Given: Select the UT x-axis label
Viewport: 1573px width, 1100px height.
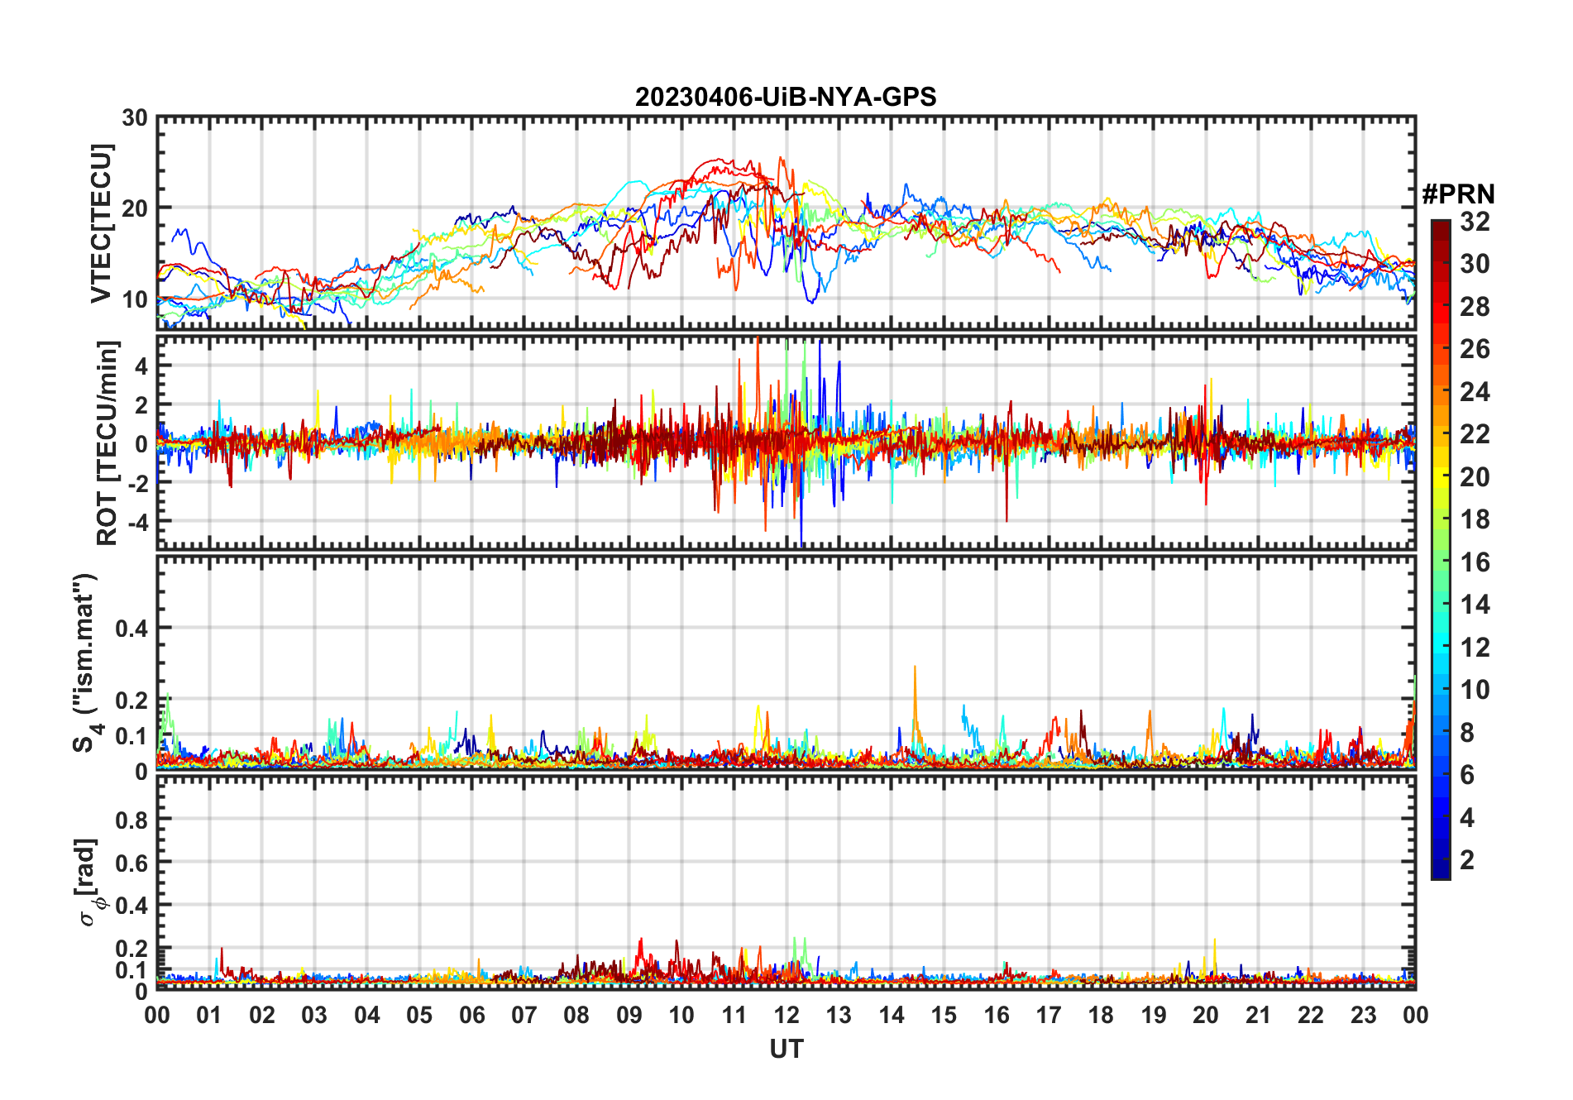Looking at the screenshot, I should (786, 1049).
